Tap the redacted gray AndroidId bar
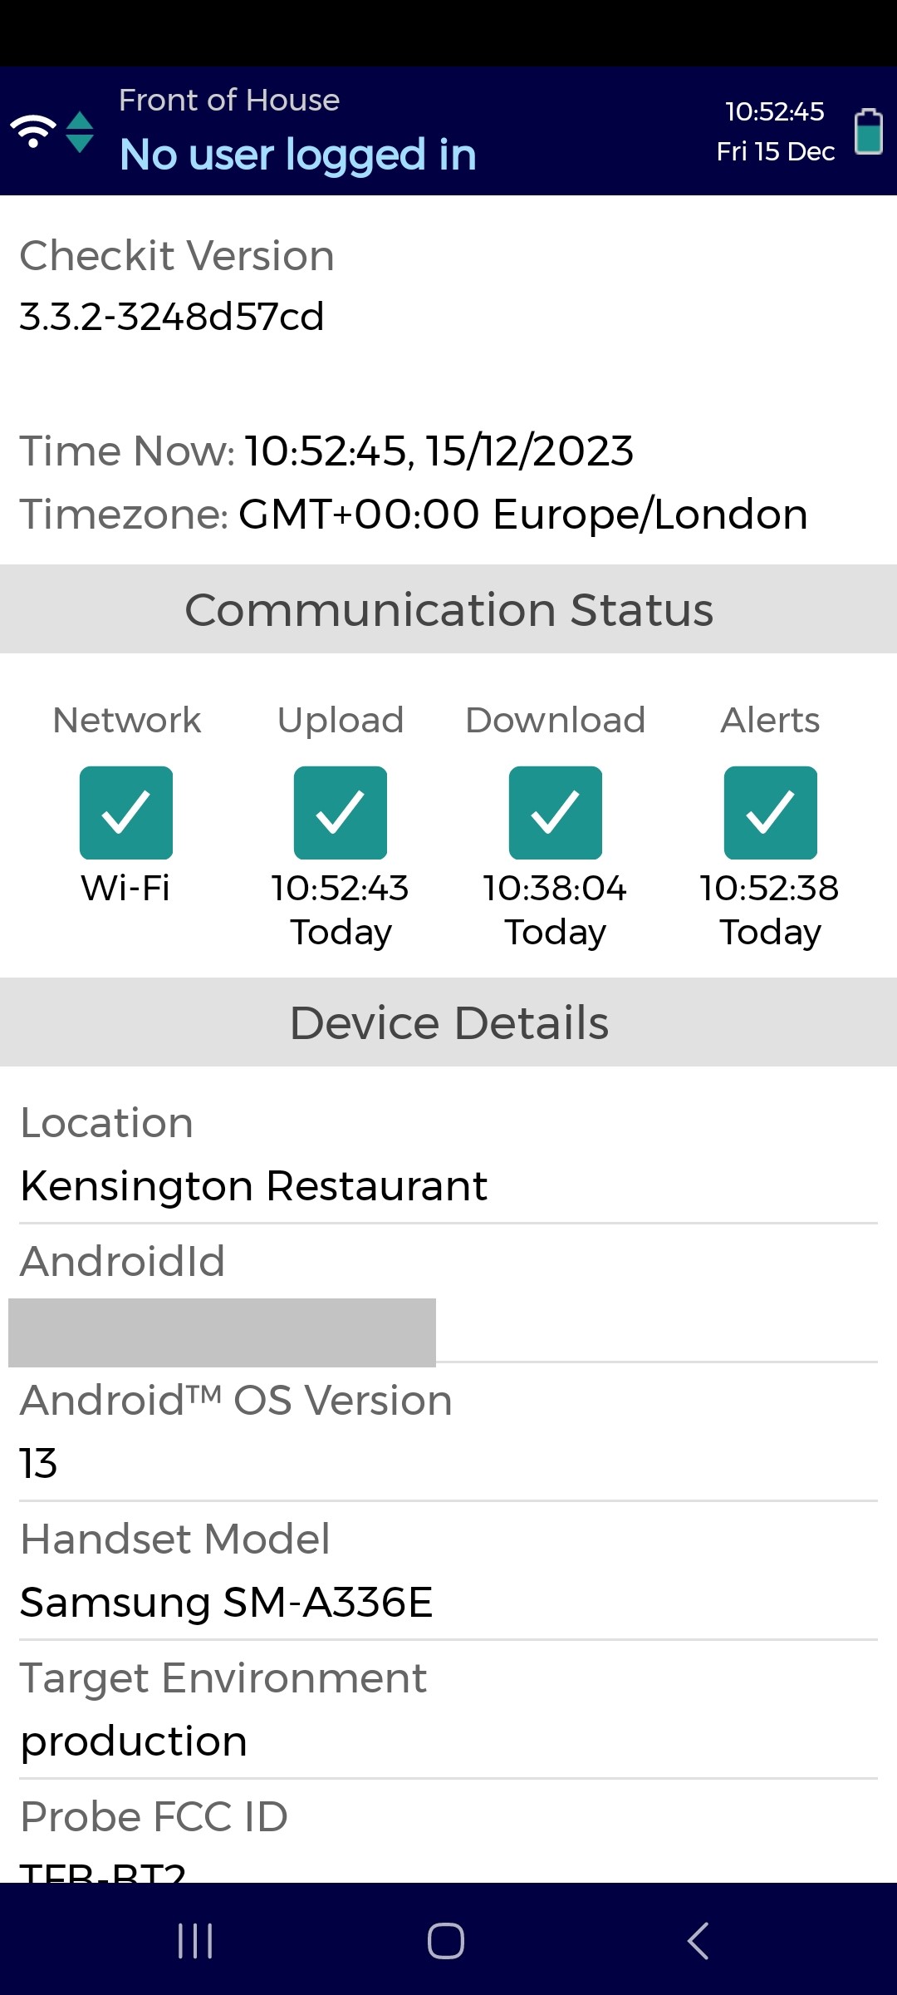The height and width of the screenshot is (1995, 897). point(222,1331)
